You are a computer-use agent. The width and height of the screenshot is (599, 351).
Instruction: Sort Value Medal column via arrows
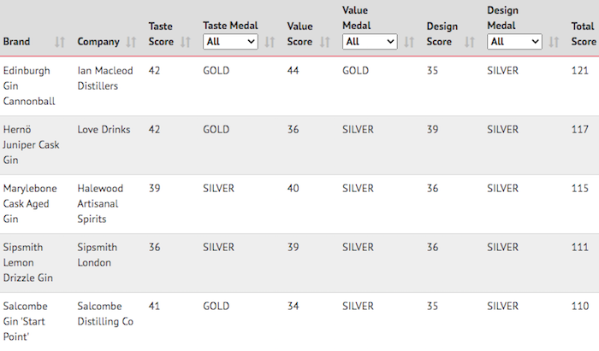(x=409, y=42)
